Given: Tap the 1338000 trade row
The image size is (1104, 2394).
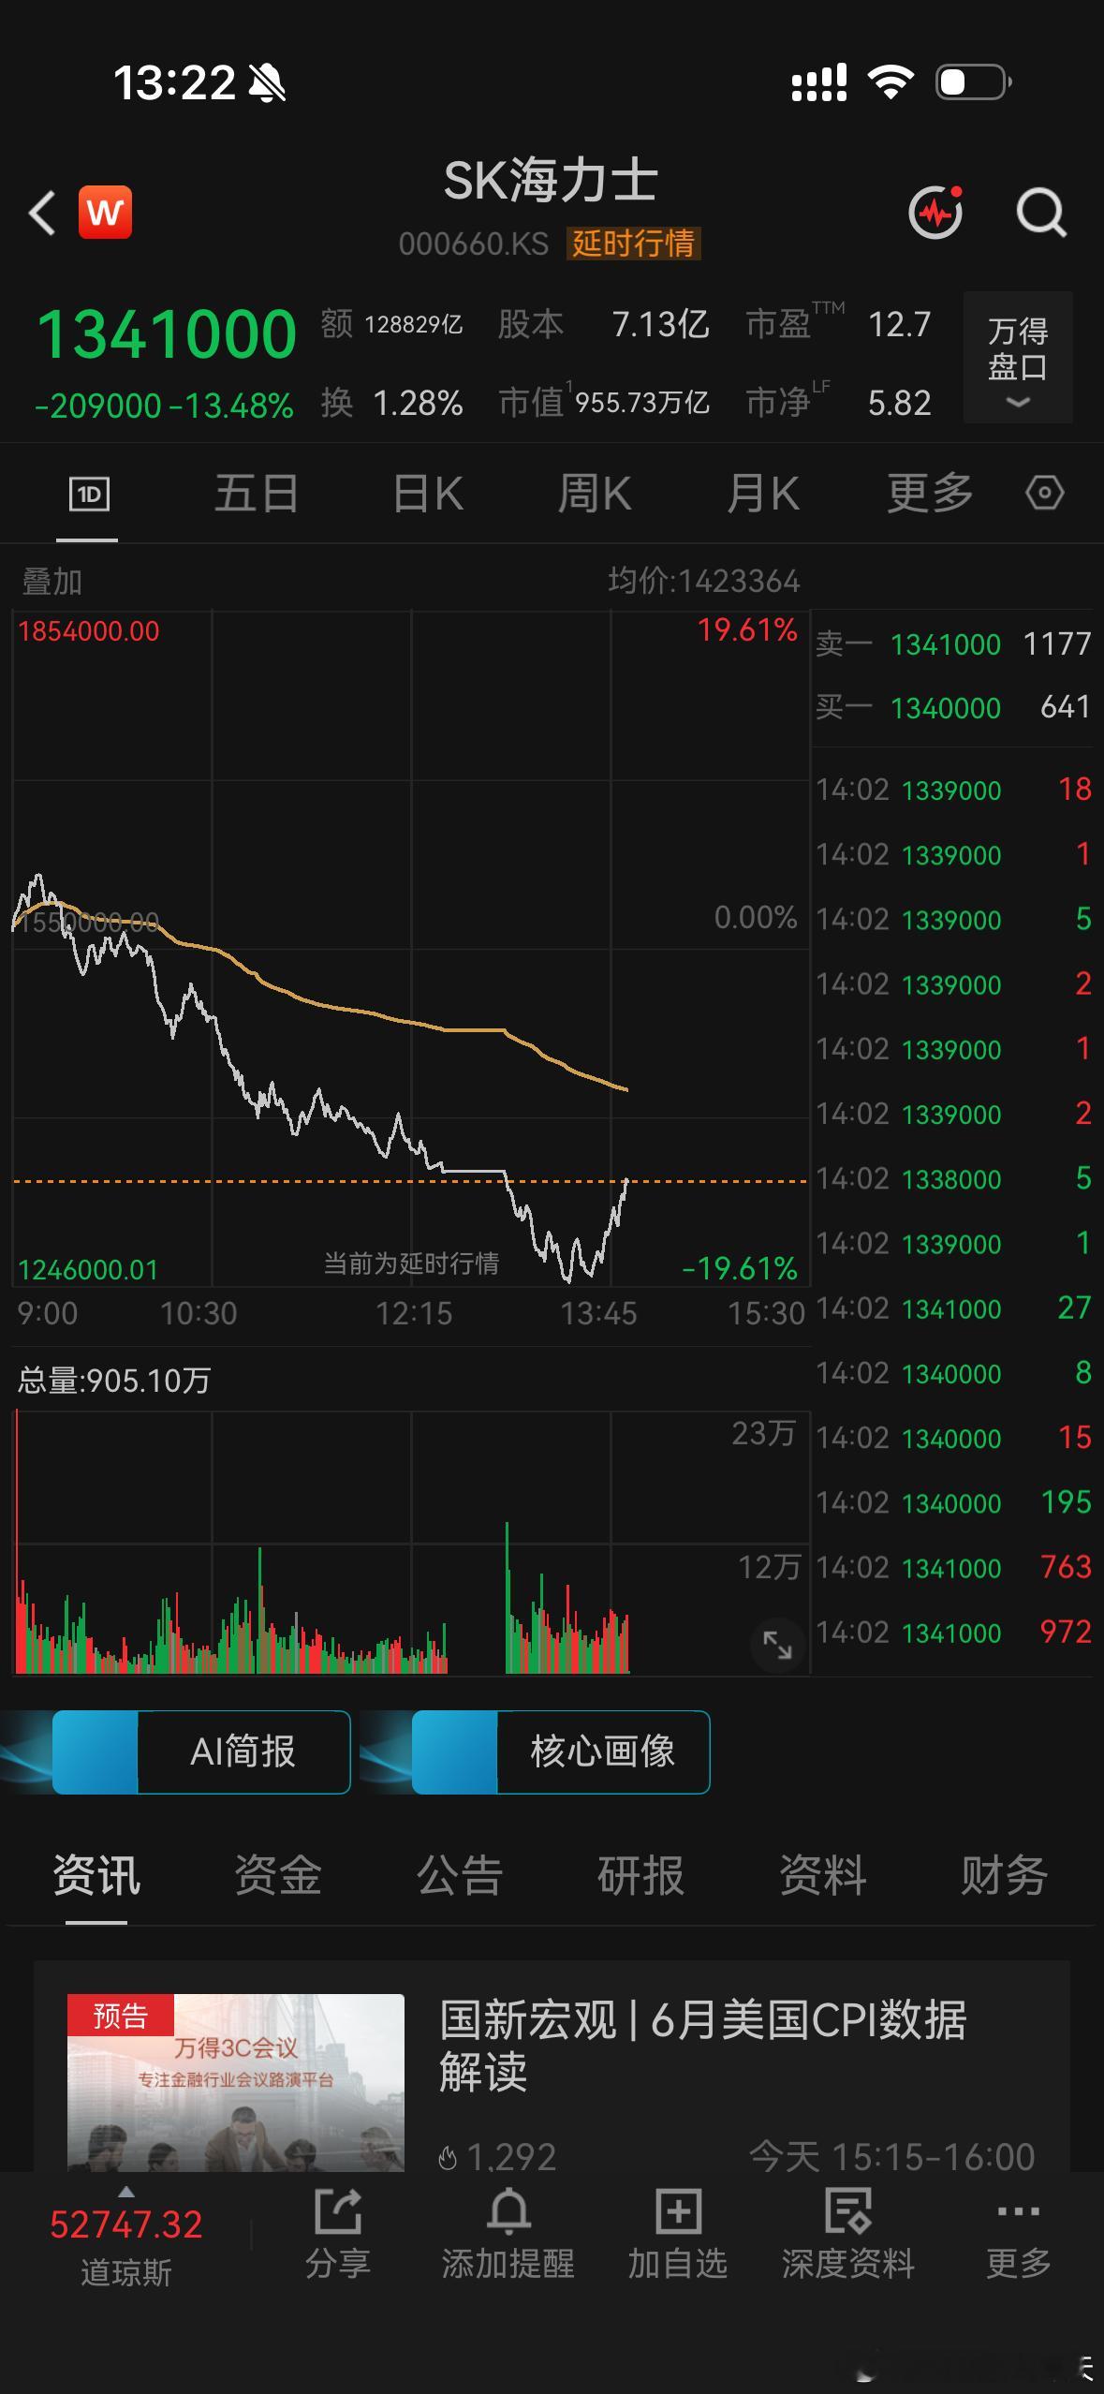Looking at the screenshot, I should [x=953, y=1179].
